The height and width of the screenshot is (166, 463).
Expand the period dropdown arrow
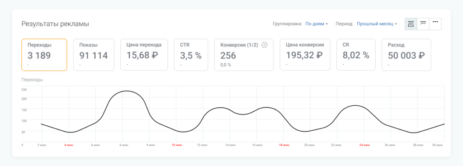[396, 24]
